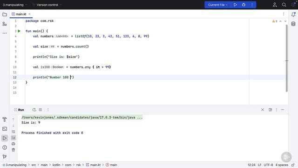Click src in the breadcrumb bar
298x168 pixels.
click(x=34, y=165)
